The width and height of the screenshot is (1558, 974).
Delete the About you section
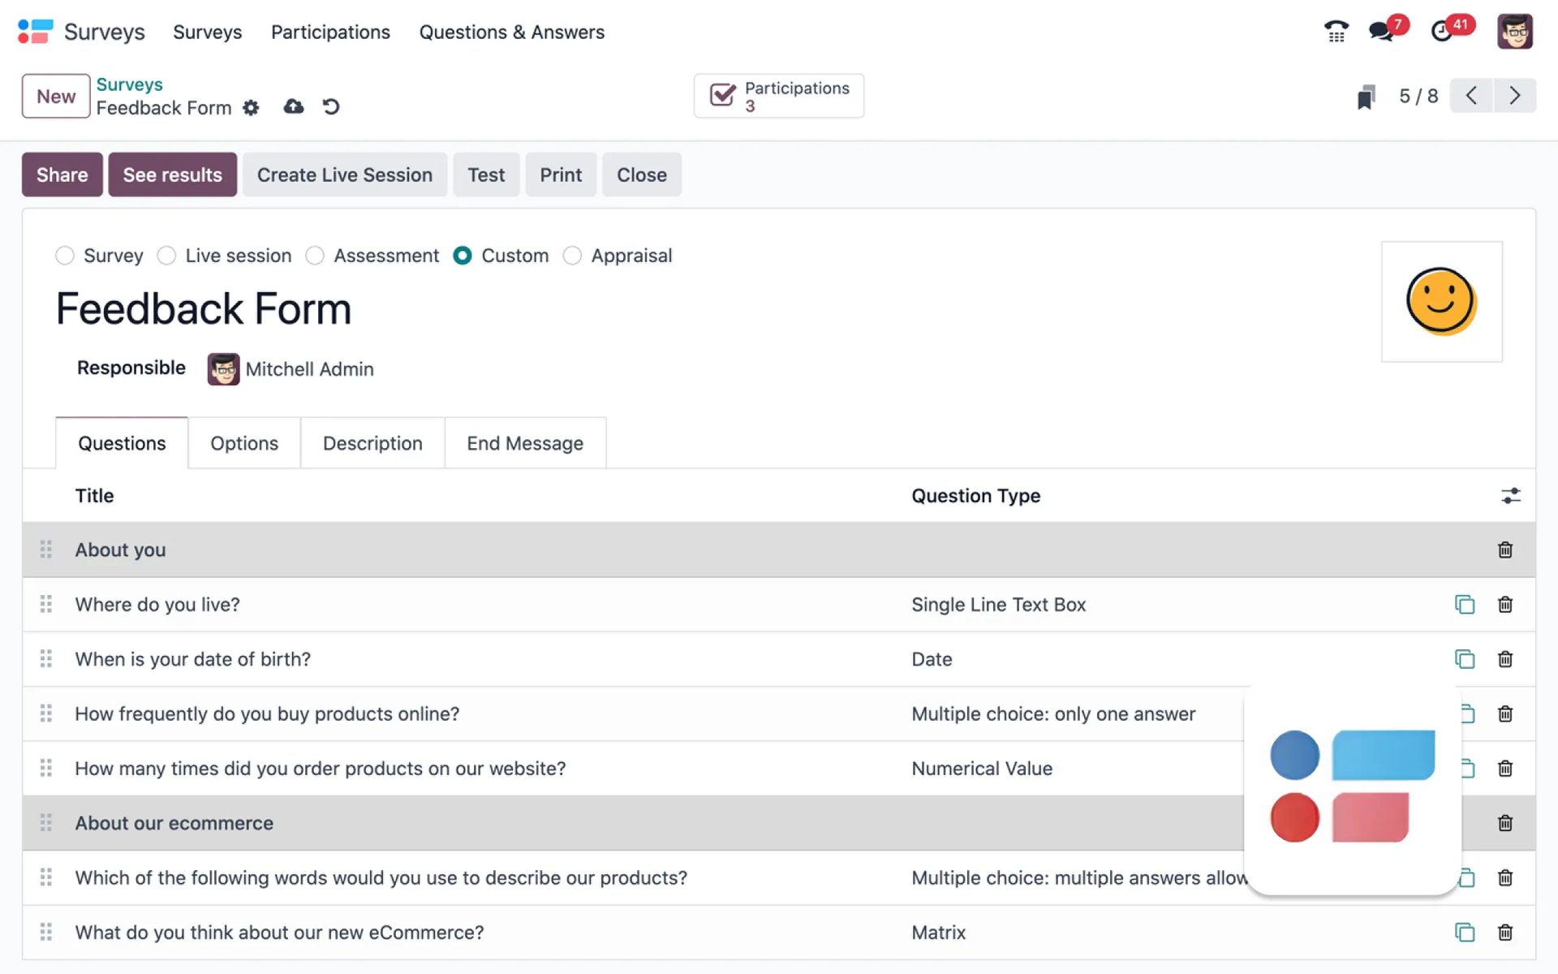coord(1505,550)
